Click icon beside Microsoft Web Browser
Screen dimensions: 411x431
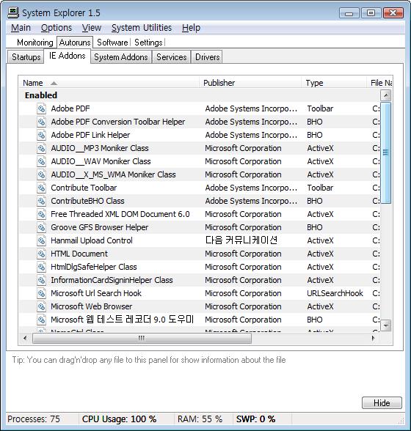coord(41,306)
